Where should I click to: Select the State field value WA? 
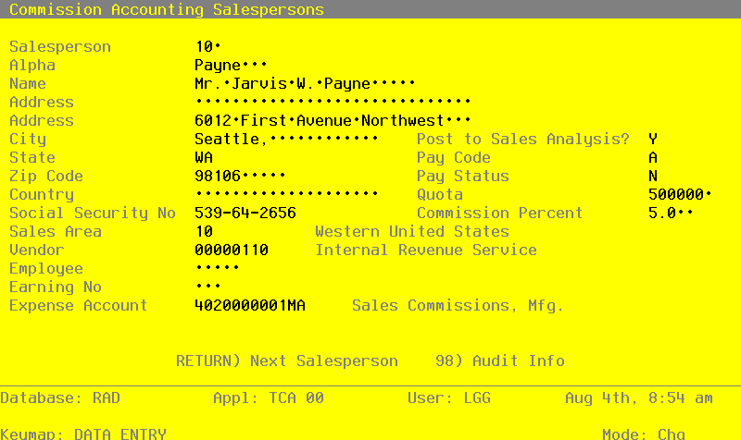(204, 157)
